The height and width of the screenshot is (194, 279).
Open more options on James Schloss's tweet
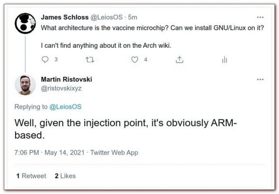260,18
